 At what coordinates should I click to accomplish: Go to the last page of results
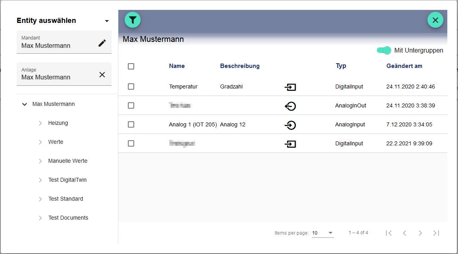(x=436, y=233)
